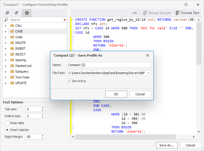Click the code preview scroll up arrow
This screenshot has width=204, height=151.
pyautogui.click(x=199, y=20)
